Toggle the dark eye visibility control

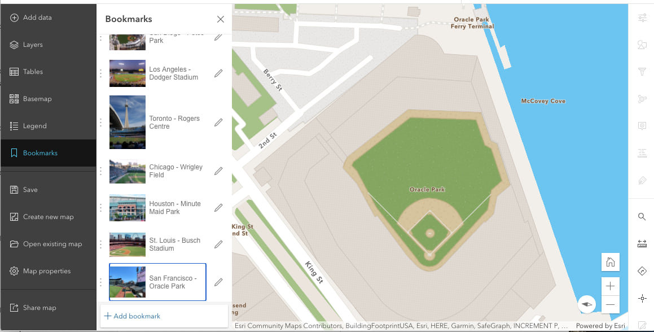click(x=587, y=304)
